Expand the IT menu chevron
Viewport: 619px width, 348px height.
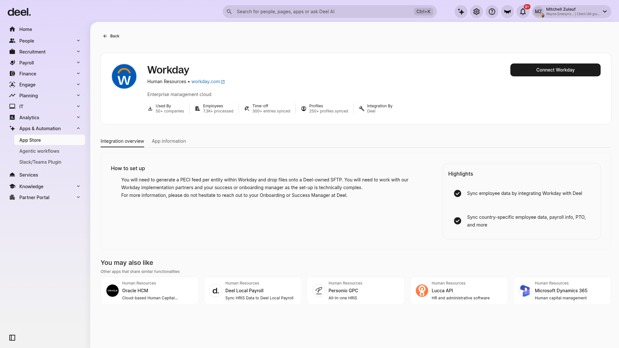pyautogui.click(x=78, y=106)
